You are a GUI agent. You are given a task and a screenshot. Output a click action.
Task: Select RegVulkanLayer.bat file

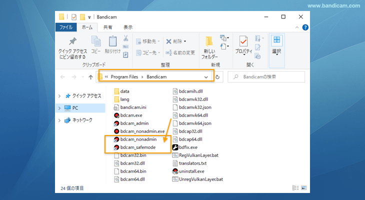(195, 155)
